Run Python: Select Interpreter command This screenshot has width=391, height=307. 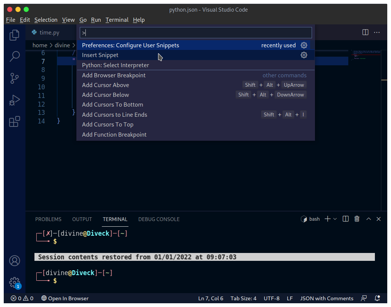click(x=195, y=65)
